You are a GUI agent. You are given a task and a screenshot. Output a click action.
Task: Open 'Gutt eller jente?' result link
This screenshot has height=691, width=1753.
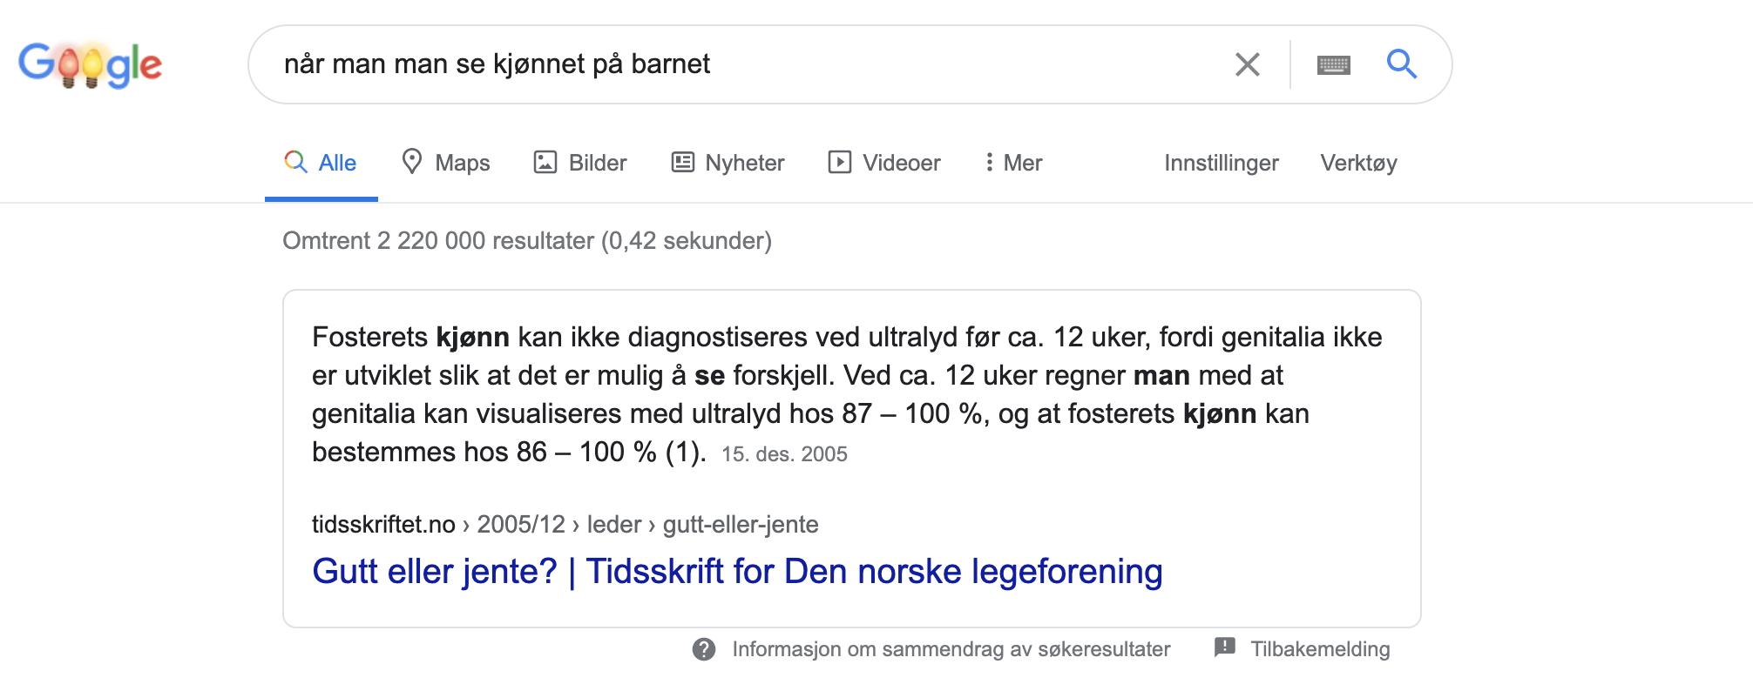coord(736,572)
